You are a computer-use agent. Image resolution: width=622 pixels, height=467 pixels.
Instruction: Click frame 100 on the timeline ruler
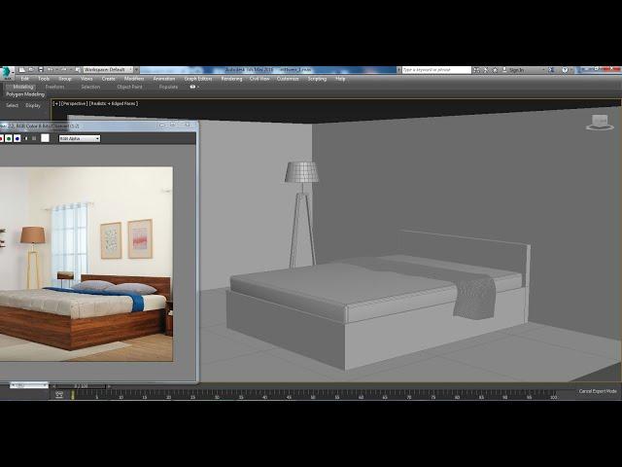point(553,396)
